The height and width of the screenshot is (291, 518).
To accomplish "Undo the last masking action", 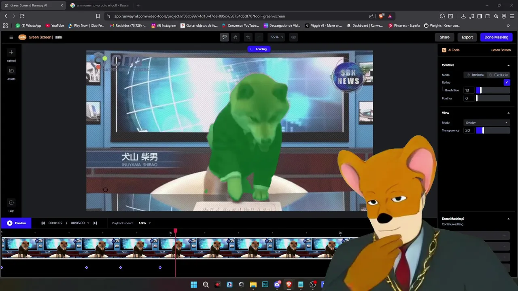I will 248,37.
